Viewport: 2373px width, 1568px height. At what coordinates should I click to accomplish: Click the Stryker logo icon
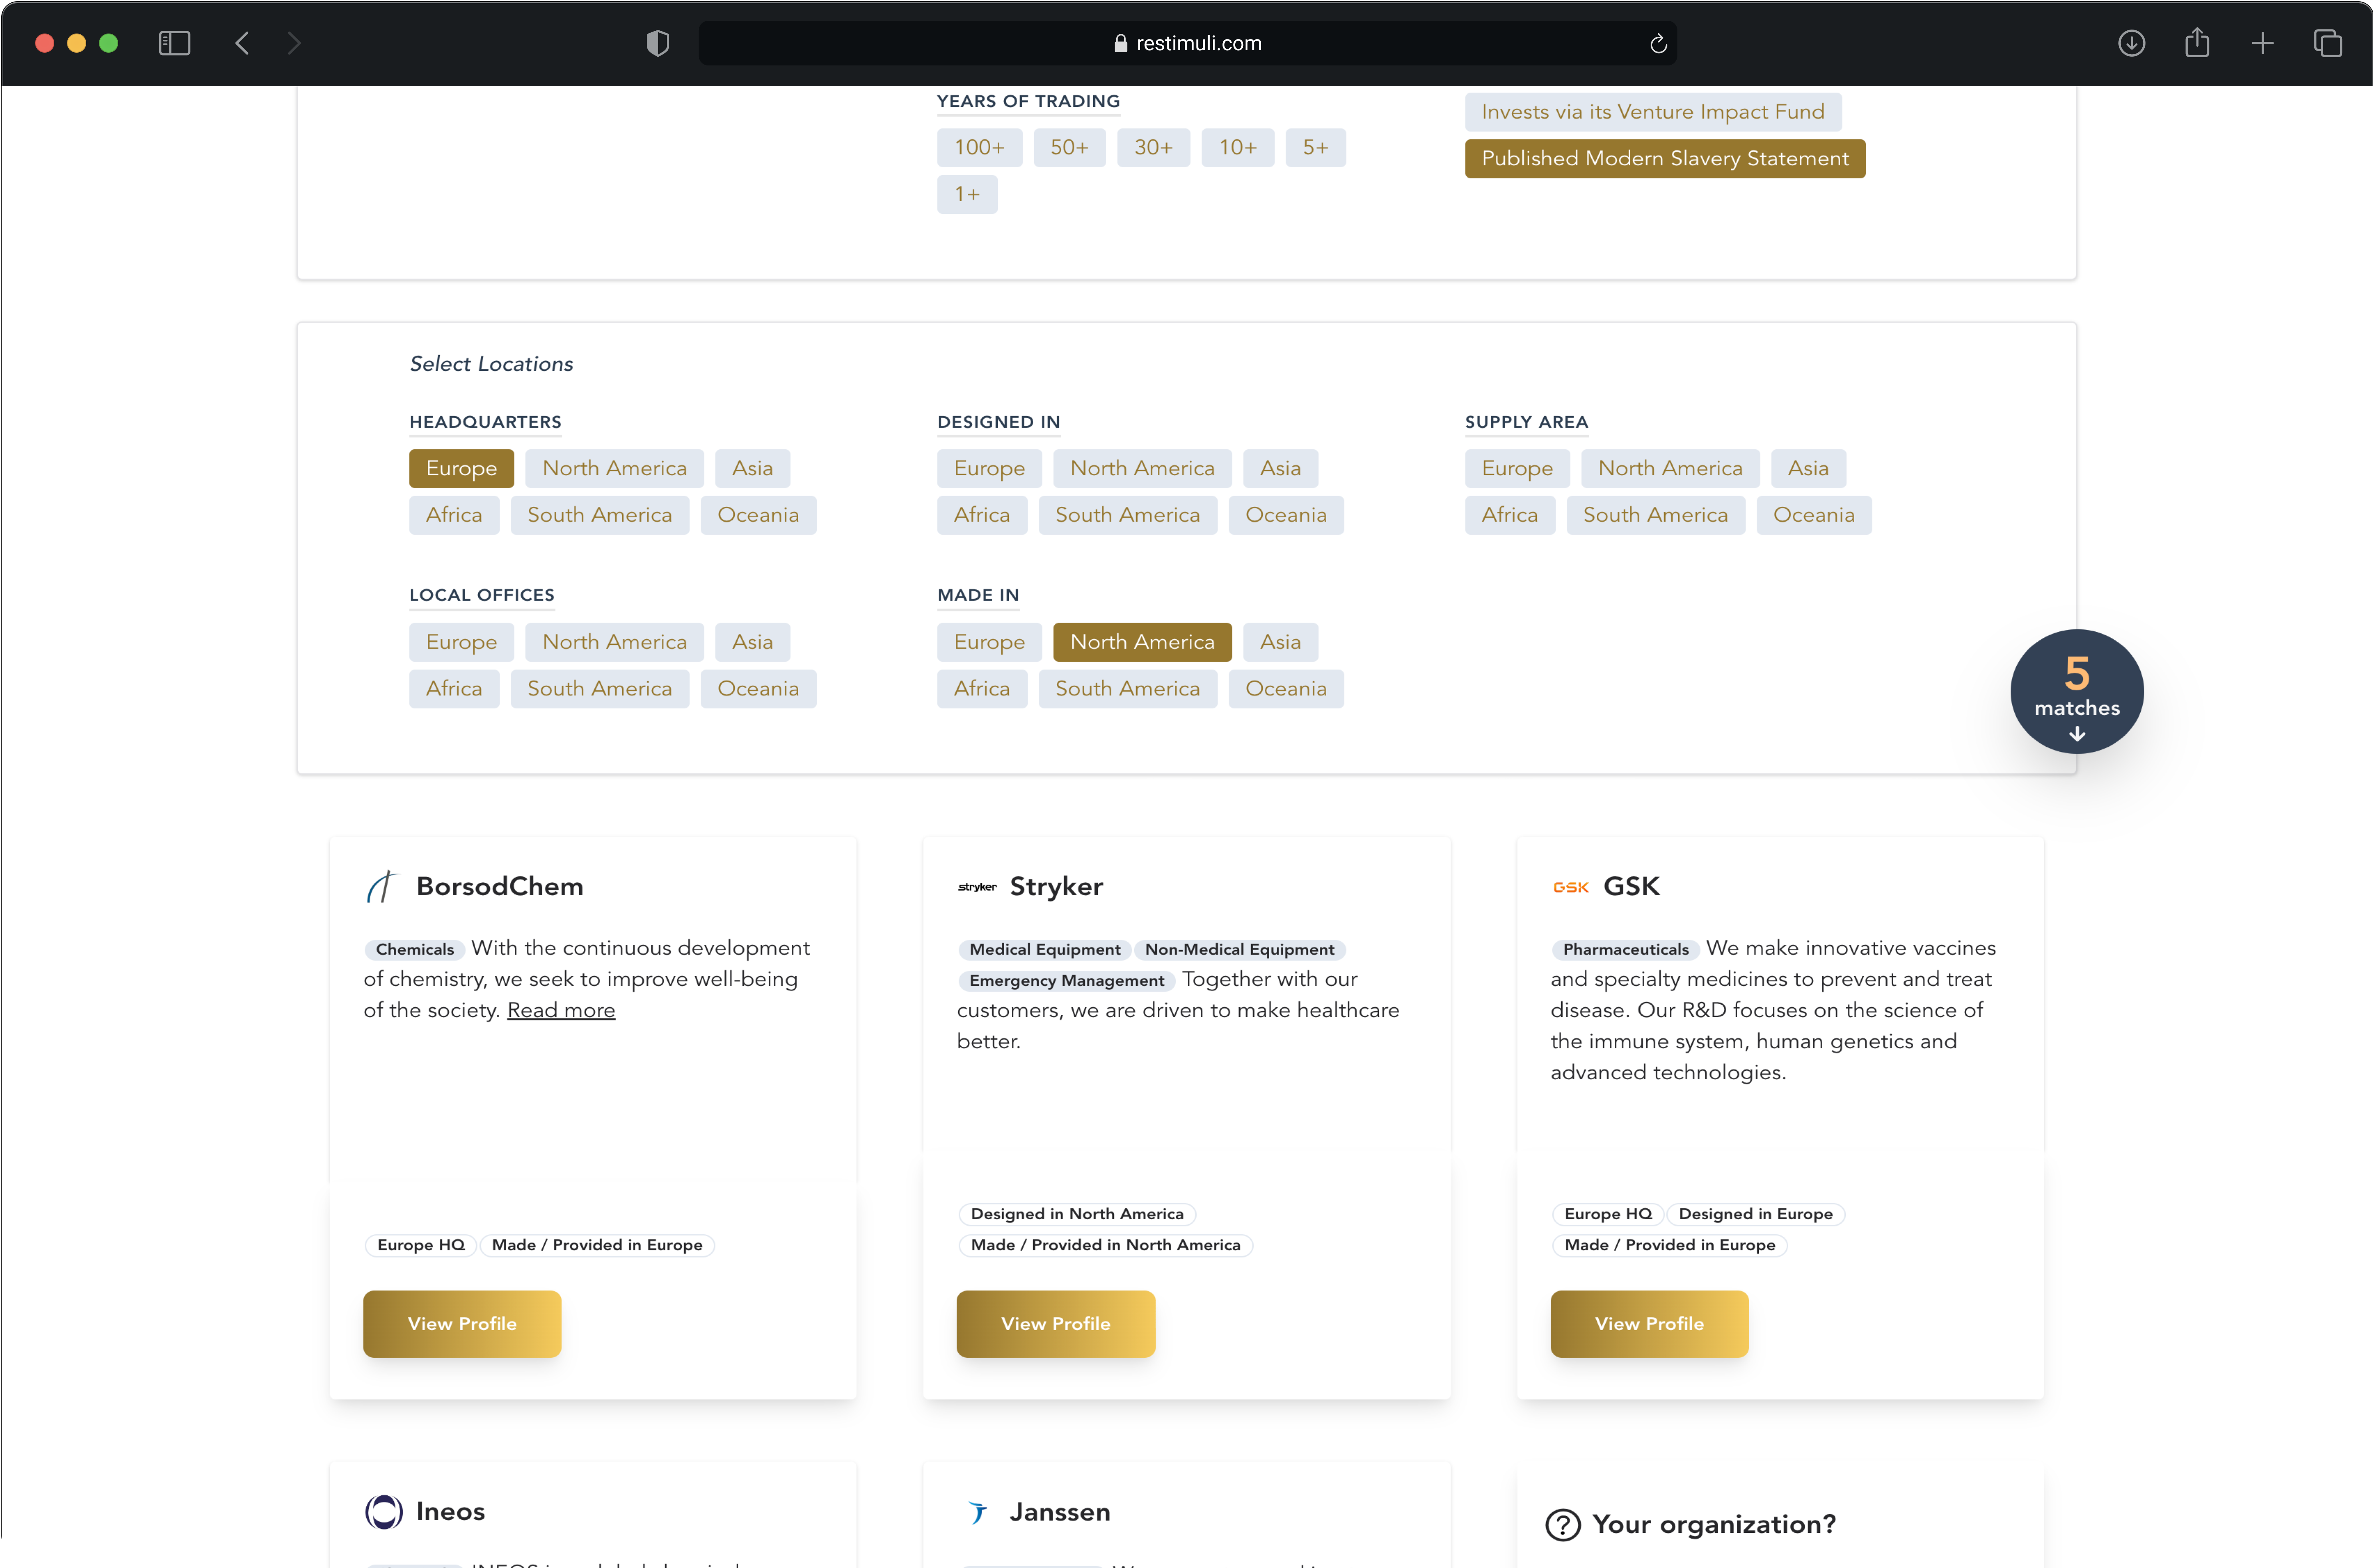coord(977,887)
